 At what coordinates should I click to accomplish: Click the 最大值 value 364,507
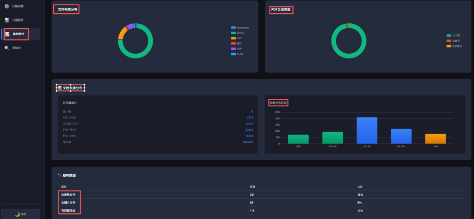(x=248, y=142)
